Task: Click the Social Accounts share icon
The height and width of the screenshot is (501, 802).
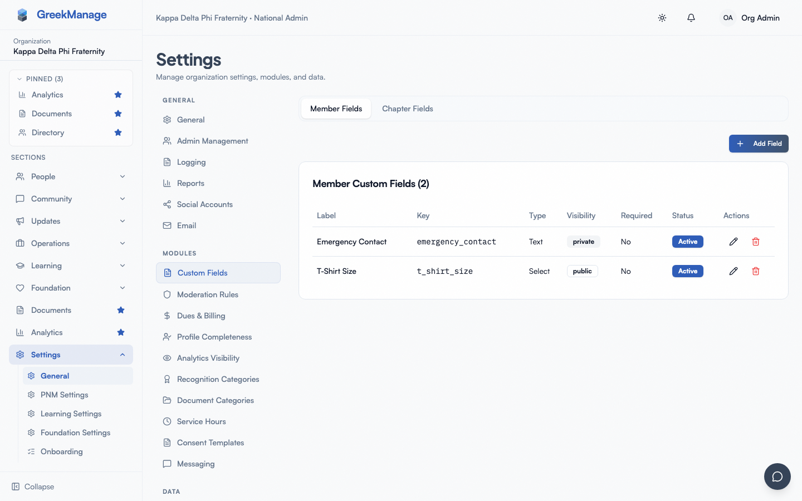Action: (x=167, y=204)
